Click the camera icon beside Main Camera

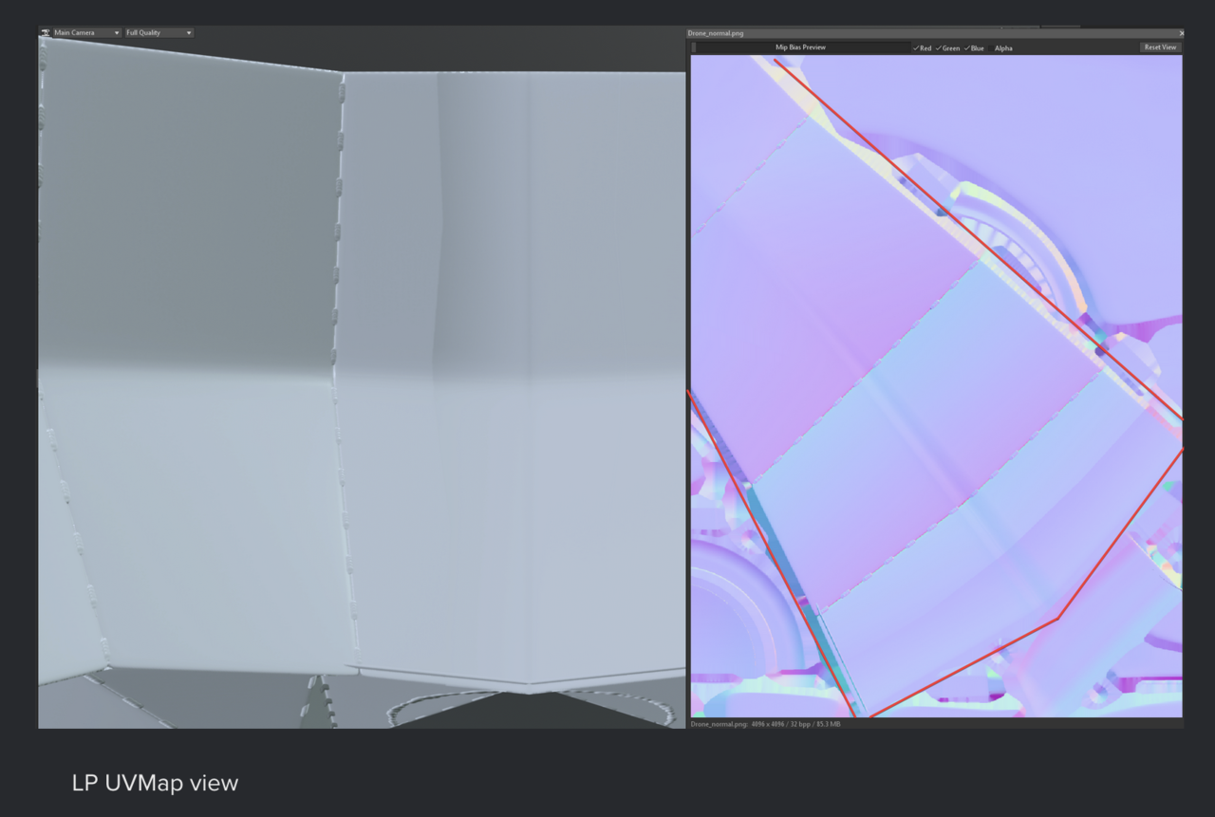coord(45,32)
